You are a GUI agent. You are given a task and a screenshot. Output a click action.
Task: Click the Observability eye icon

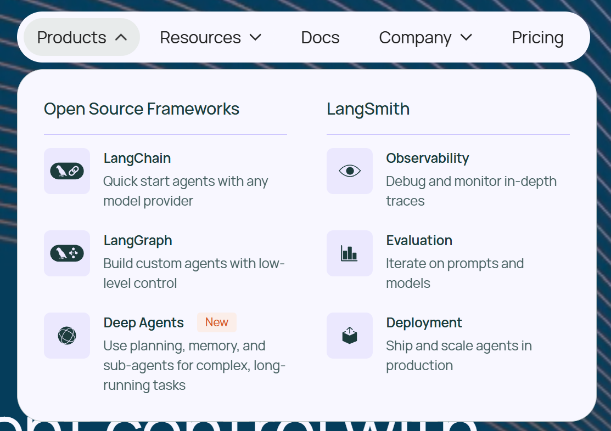pos(349,171)
